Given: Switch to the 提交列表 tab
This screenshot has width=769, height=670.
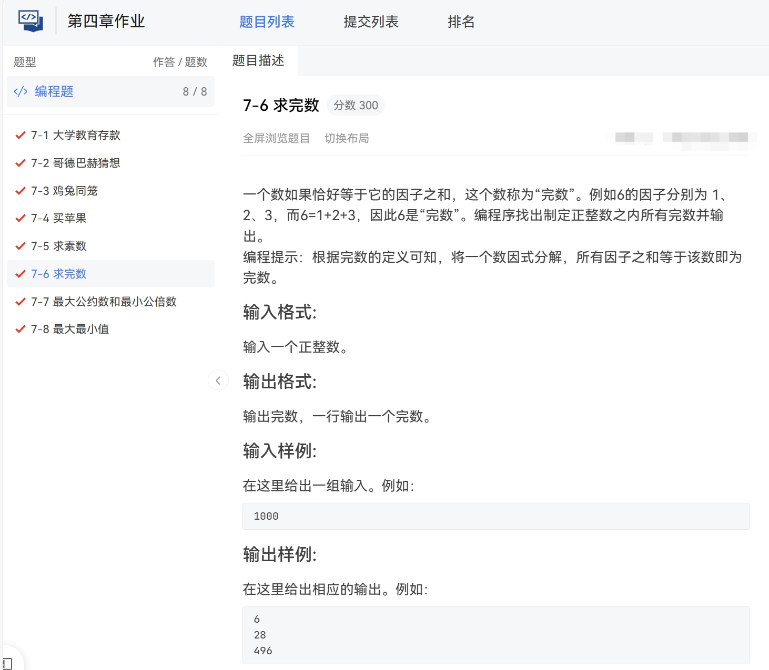Looking at the screenshot, I should coord(371,22).
